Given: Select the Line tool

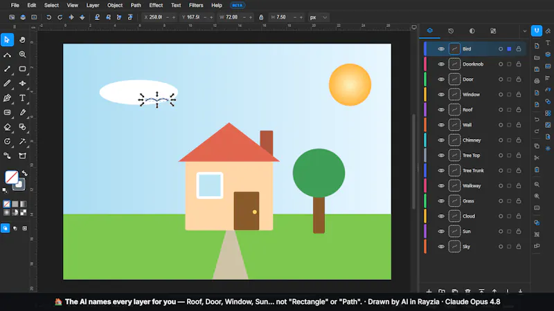Looking at the screenshot, I should point(7,68).
